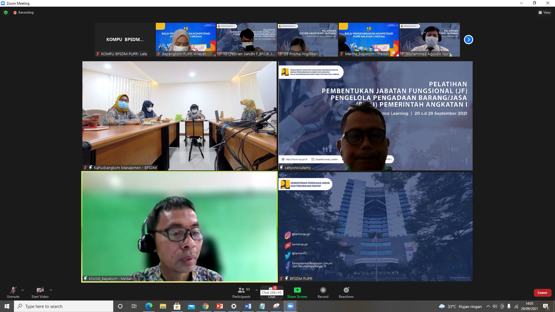Open weather widget 33°C Hujan ringan
The image size is (555, 312).
(x=460, y=307)
